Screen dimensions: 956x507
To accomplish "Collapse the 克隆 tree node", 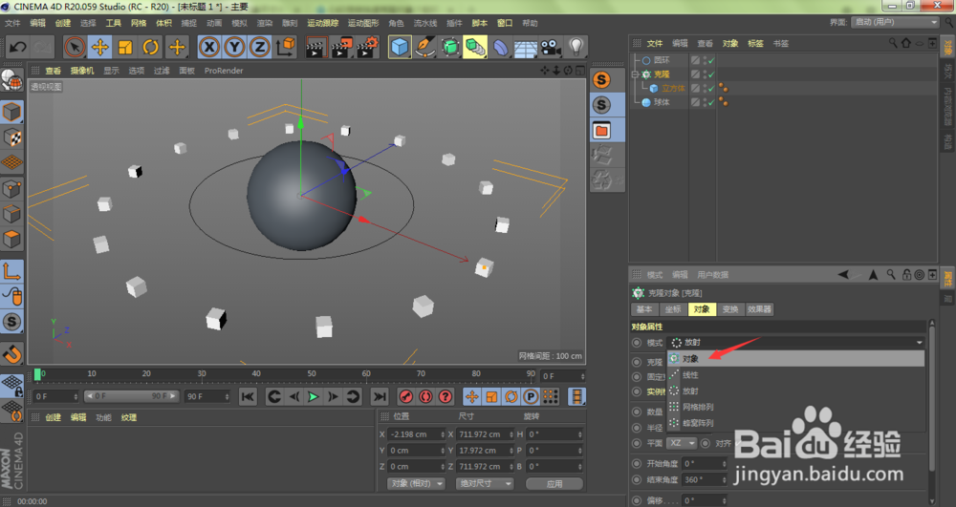I will click(x=636, y=74).
